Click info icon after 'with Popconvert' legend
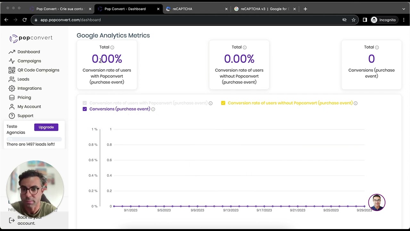Viewport: 410px width, 231px height. coord(210,103)
